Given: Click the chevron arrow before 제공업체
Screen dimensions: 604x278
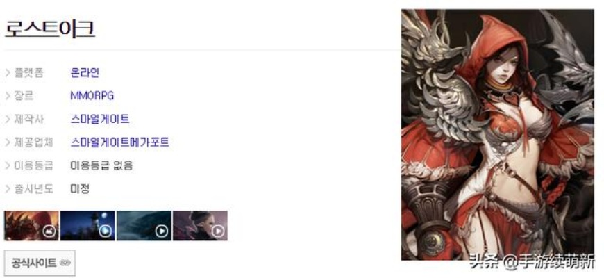Looking at the screenshot, I should pyautogui.click(x=8, y=142).
